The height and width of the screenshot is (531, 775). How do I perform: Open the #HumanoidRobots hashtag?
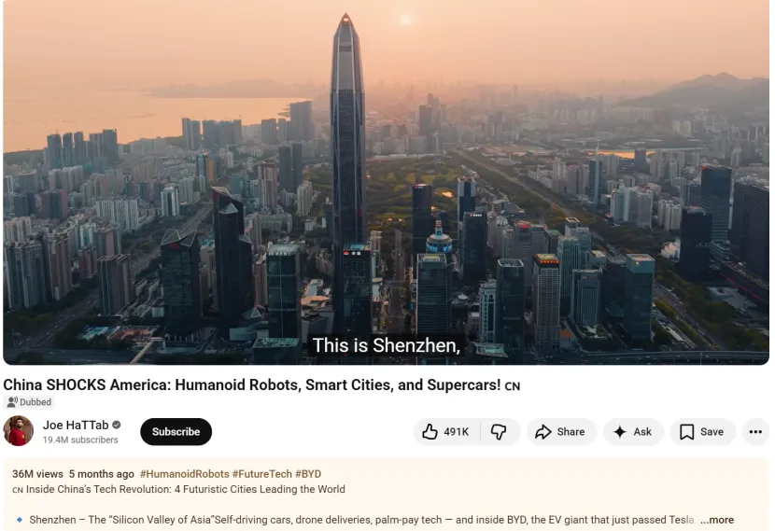(184, 474)
